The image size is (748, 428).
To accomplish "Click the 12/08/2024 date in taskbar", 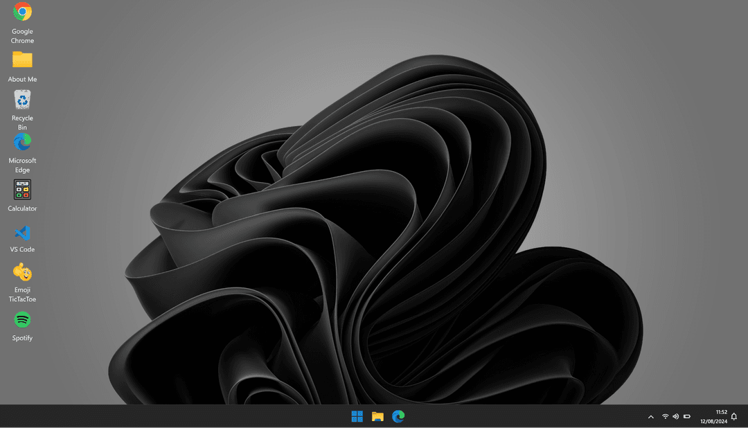I will coord(713,421).
